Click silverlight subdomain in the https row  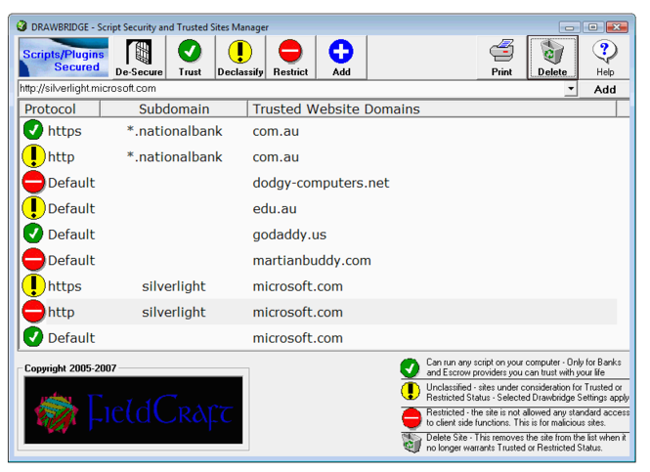click(174, 286)
